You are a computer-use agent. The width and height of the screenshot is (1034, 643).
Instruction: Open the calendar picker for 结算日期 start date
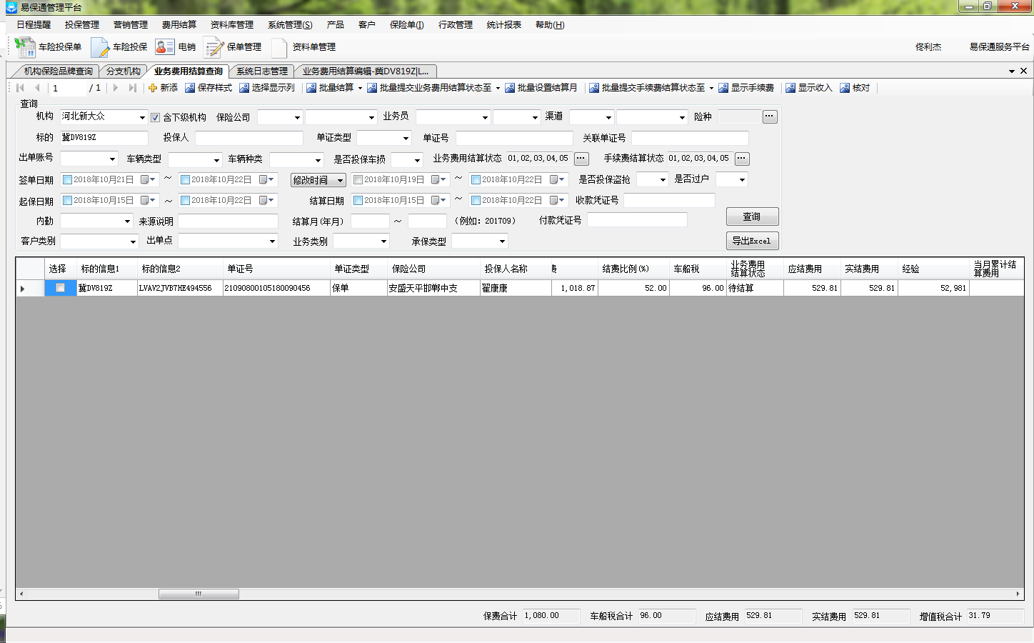[439, 201]
